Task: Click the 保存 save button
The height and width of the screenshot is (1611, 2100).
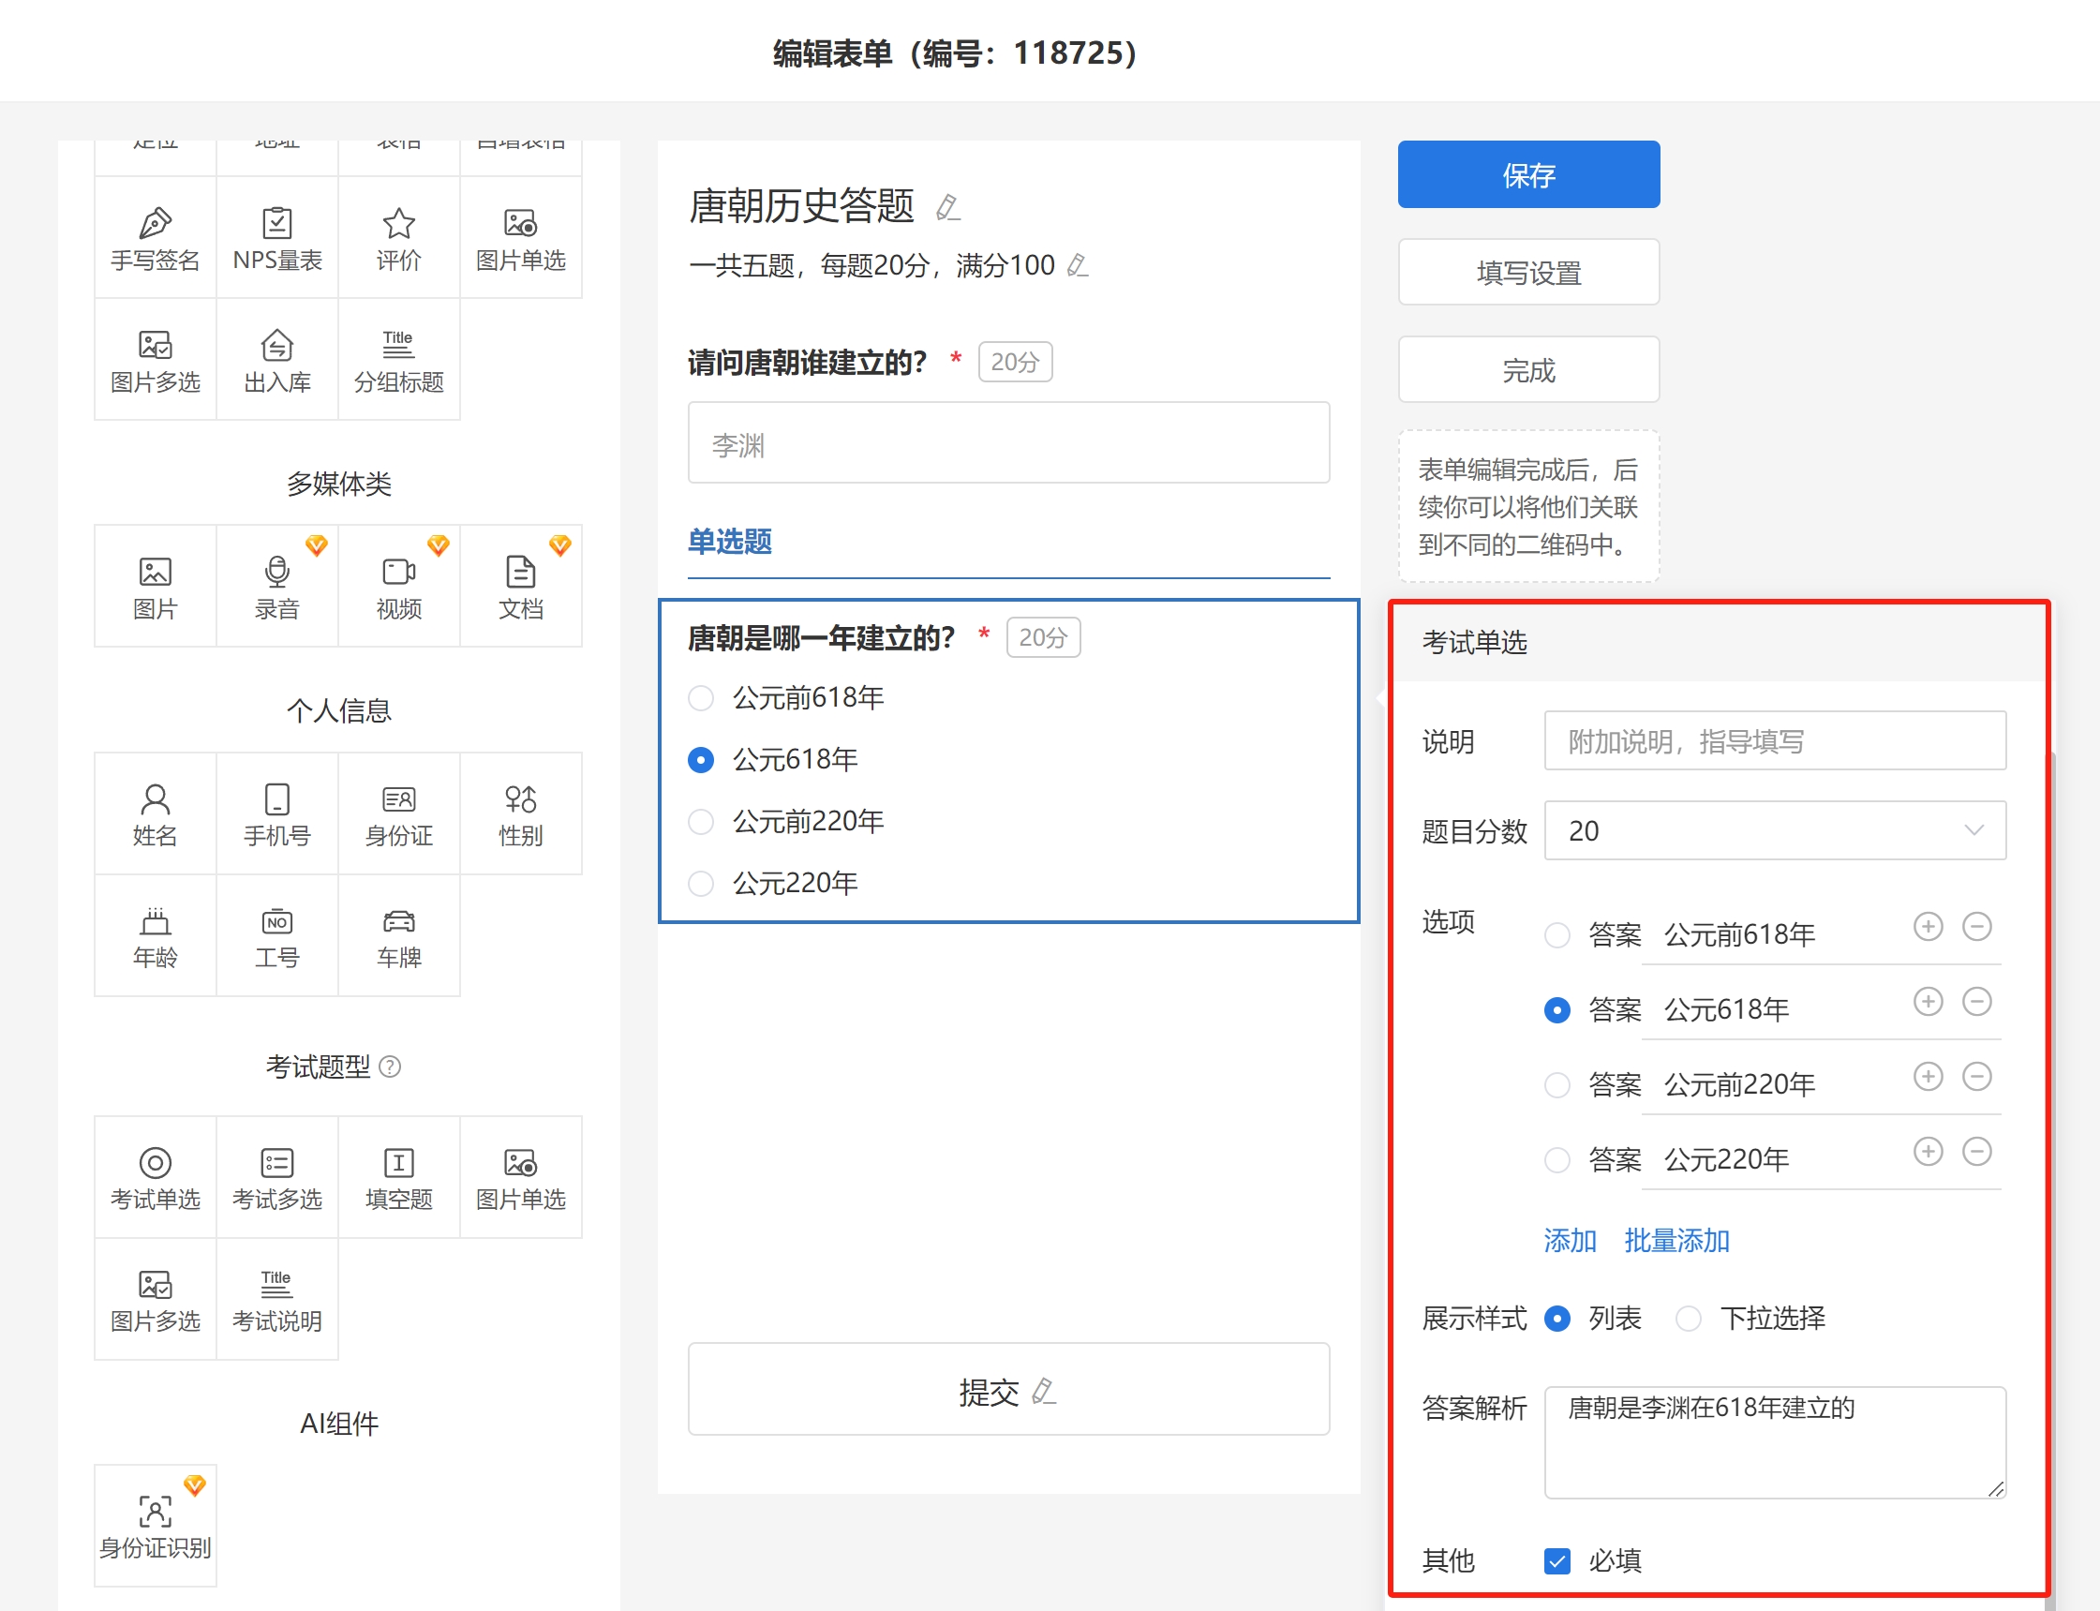Action: [x=1528, y=174]
